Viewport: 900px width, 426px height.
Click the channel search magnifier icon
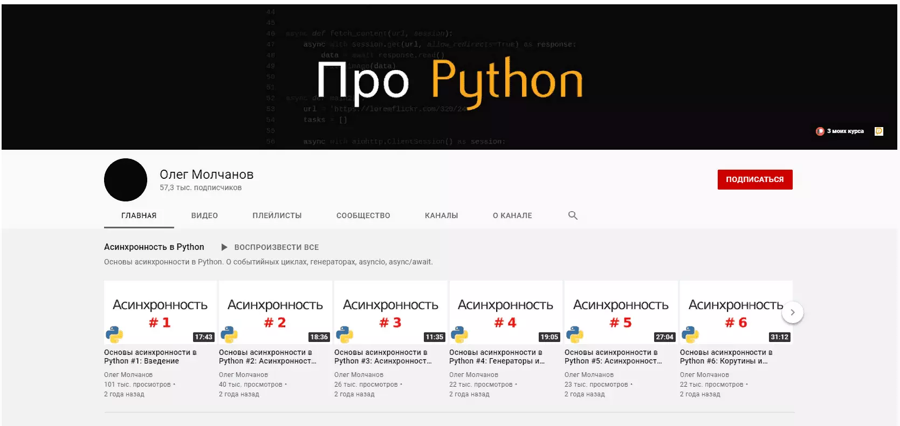click(x=573, y=215)
